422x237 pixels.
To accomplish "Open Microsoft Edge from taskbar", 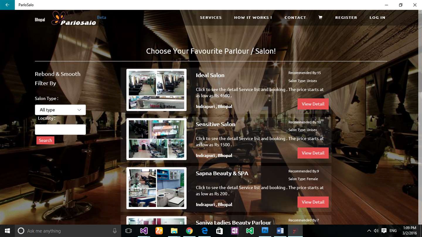I will point(205,231).
